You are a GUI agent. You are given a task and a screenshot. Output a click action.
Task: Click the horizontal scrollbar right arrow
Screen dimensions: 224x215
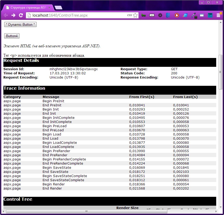pyautogui.click(x=216, y=211)
